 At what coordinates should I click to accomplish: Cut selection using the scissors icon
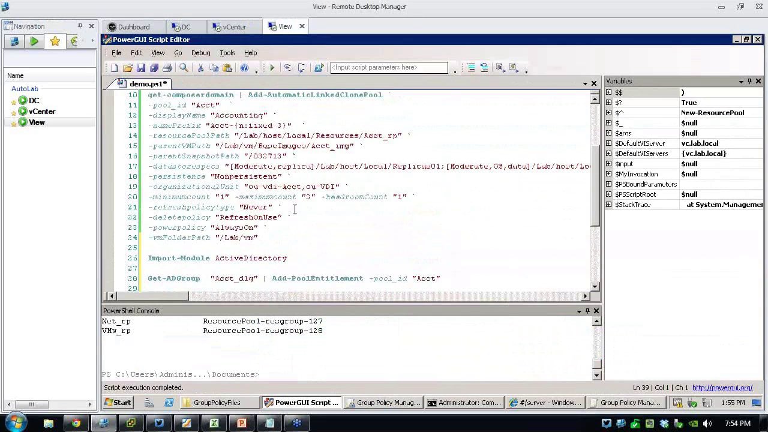[200, 68]
